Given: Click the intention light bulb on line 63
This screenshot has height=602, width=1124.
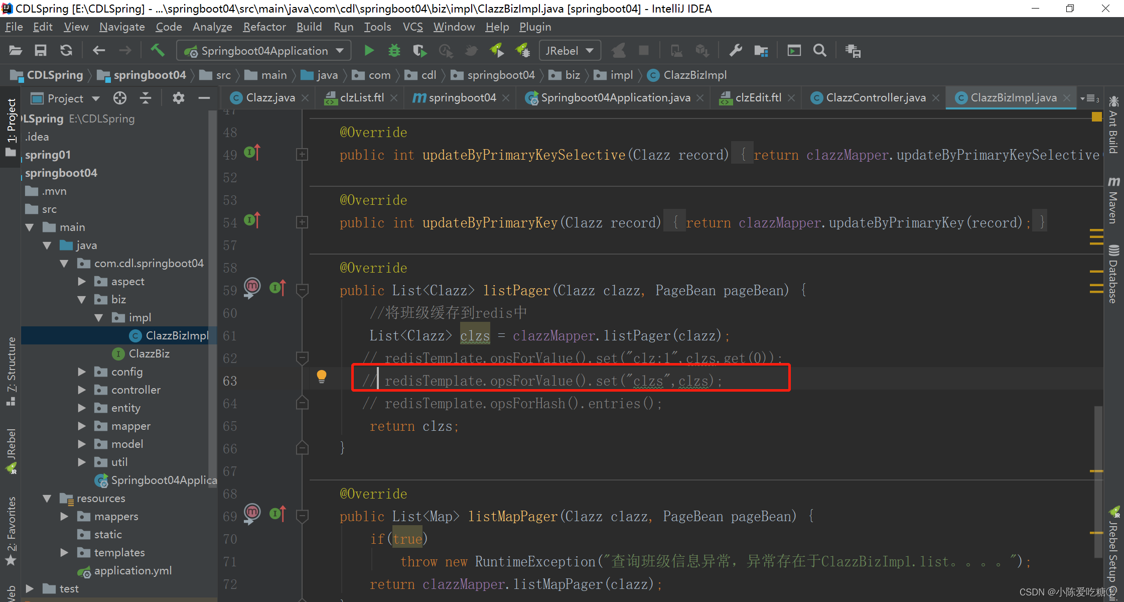Looking at the screenshot, I should pos(322,376).
